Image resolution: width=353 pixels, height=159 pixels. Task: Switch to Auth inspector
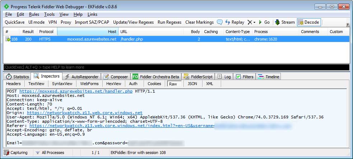[133, 84]
